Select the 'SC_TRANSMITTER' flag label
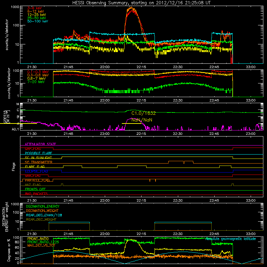Screen dimensions: 267x267 click(x=39, y=162)
